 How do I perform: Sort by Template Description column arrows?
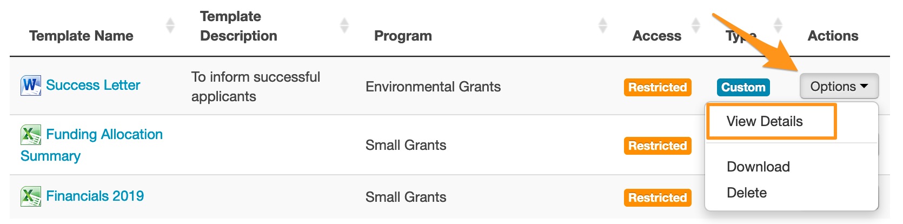click(x=344, y=25)
